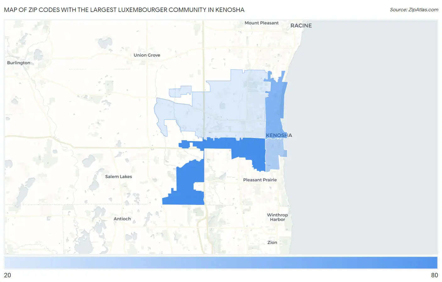Click the gradient color legend bar
The width and height of the screenshot is (442, 282).
click(x=221, y=263)
